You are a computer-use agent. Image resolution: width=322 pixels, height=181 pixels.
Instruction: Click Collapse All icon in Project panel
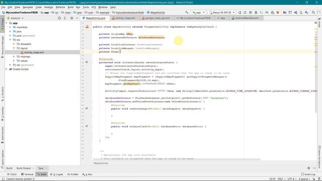click(65, 18)
